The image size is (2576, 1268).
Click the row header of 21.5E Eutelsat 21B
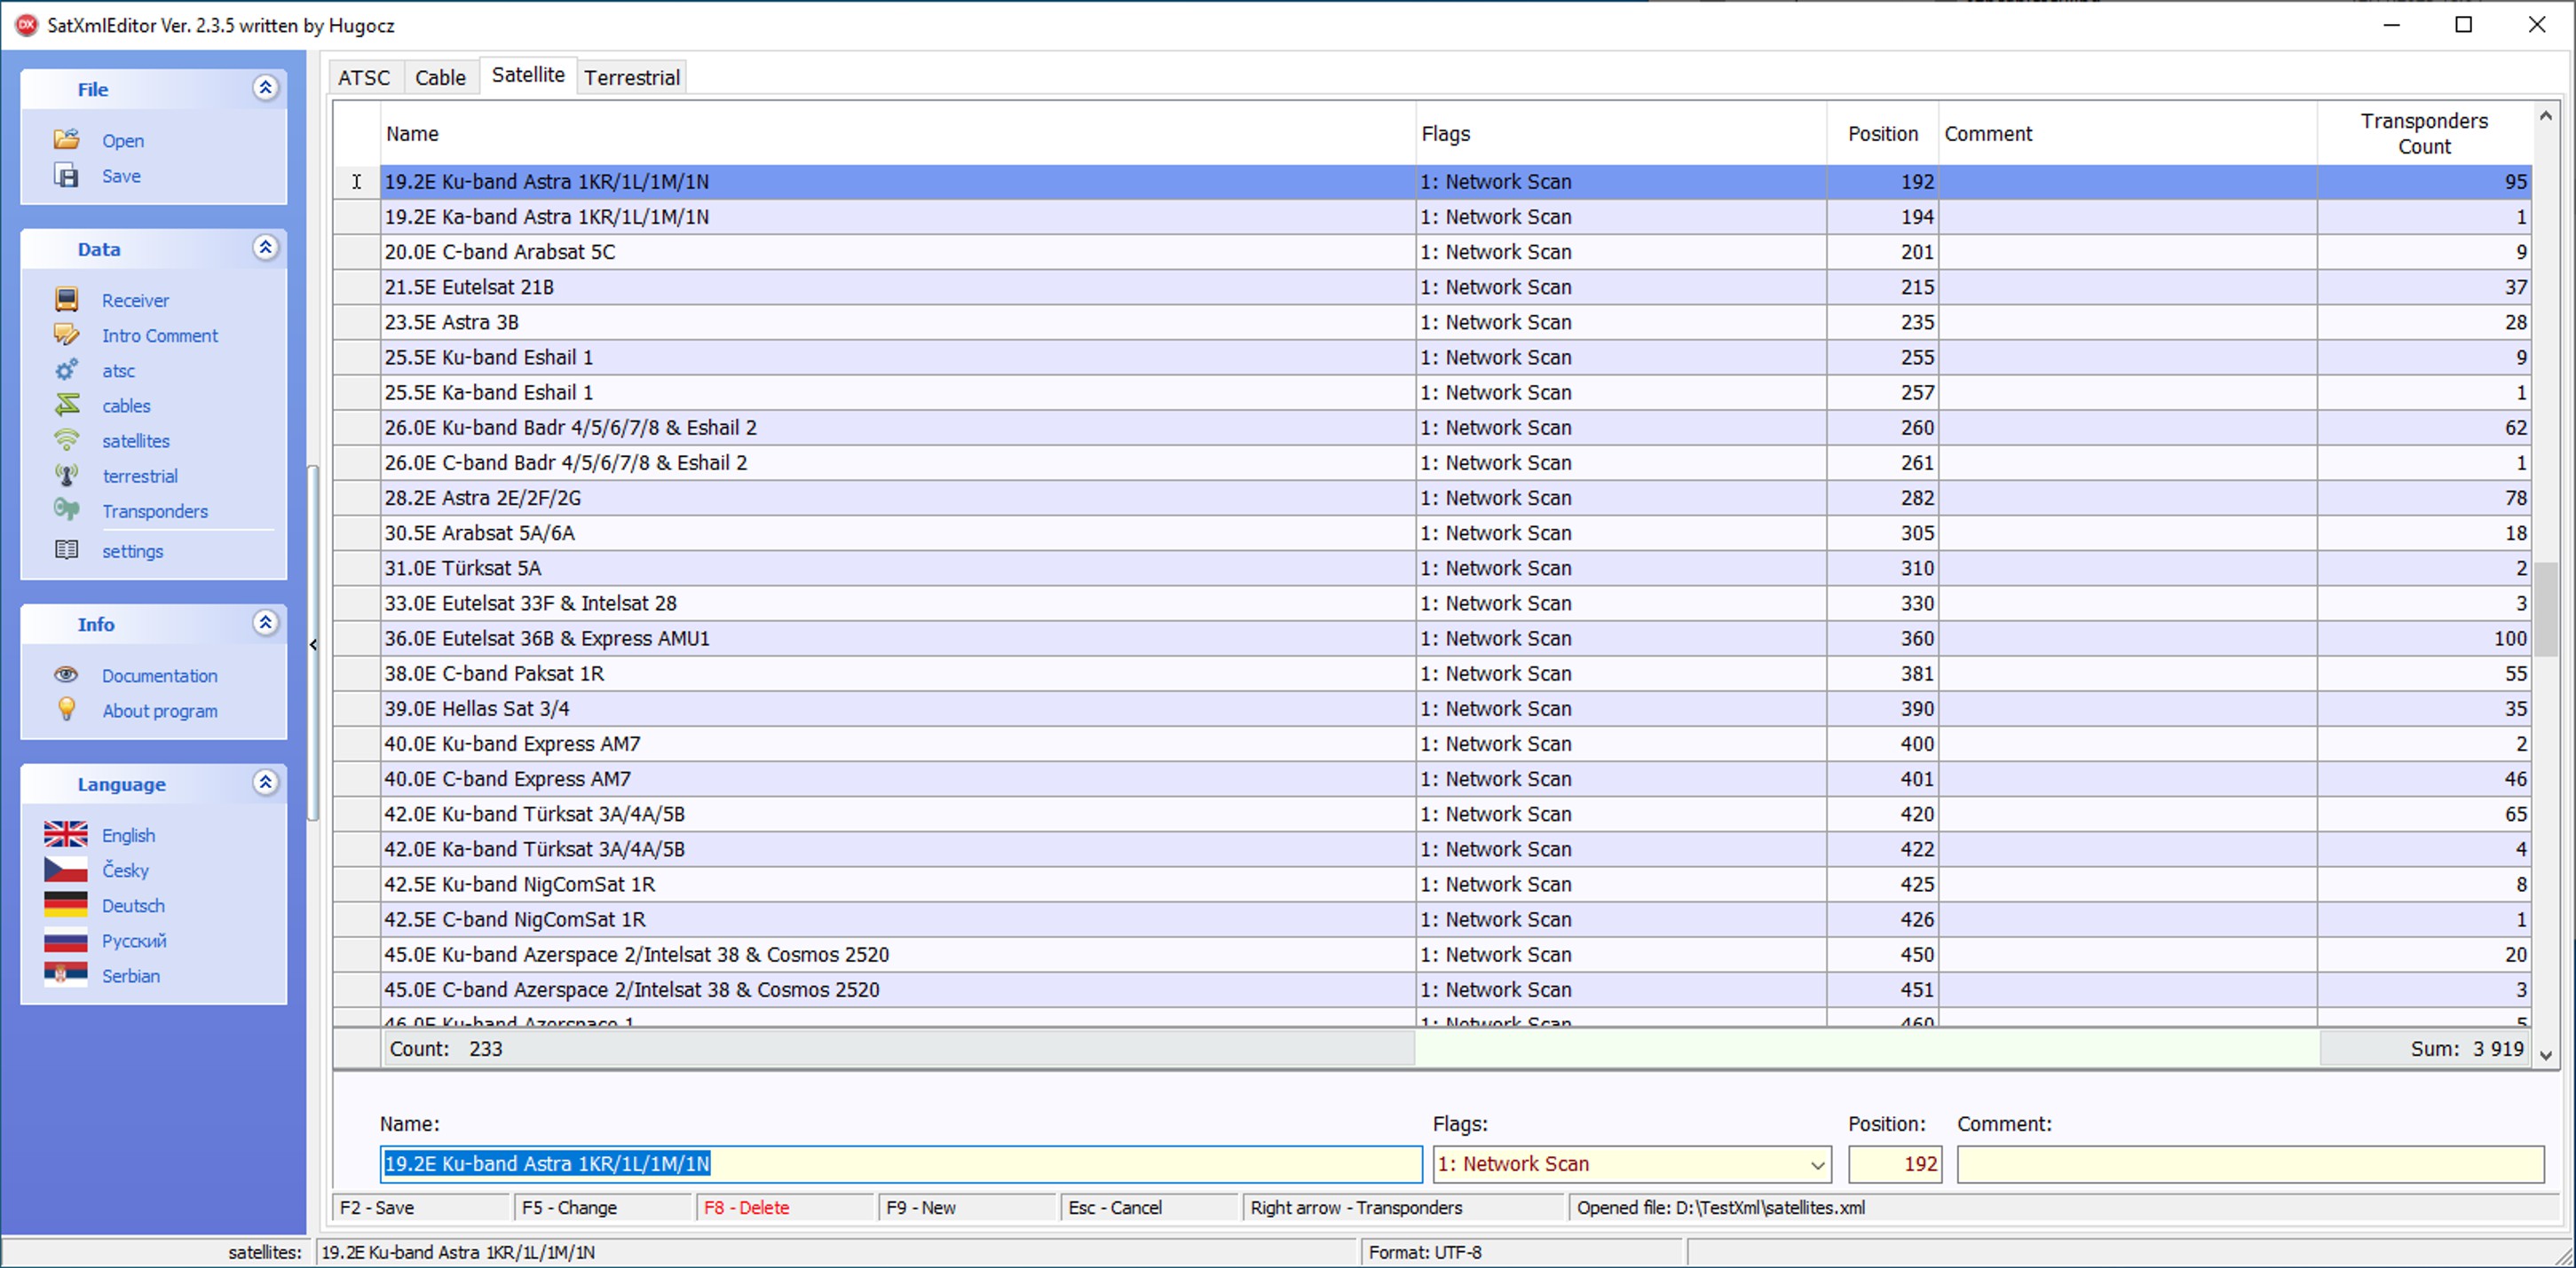click(356, 287)
